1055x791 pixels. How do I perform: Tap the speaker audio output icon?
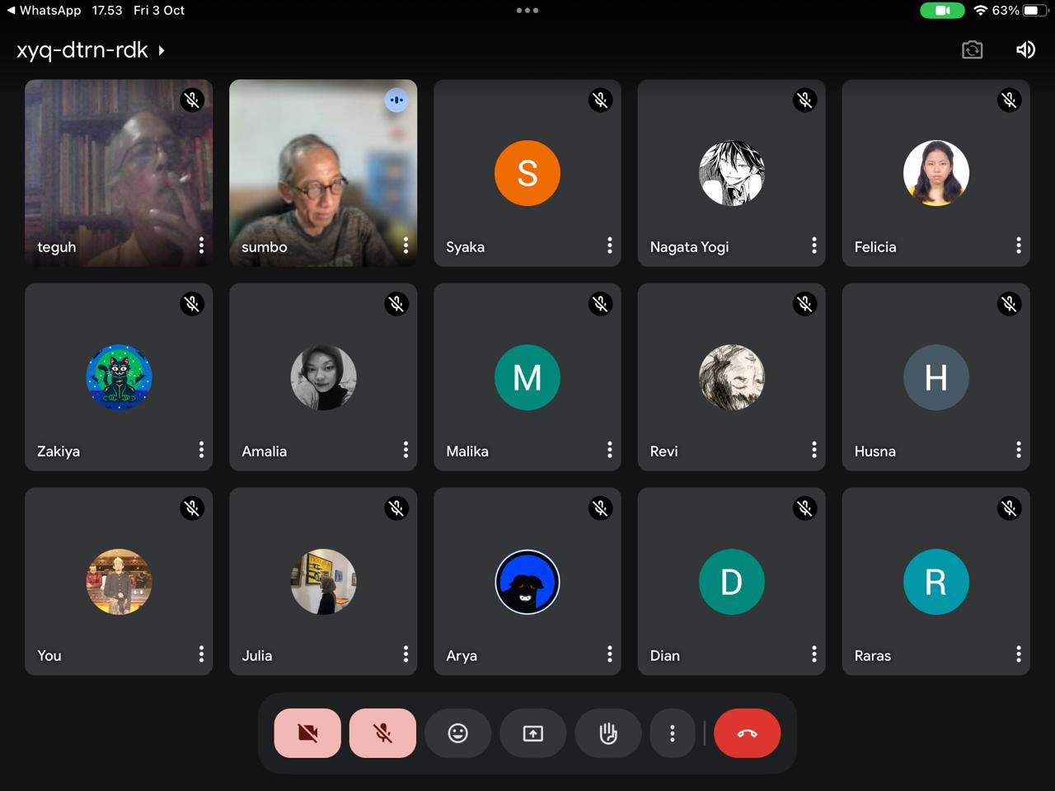click(x=1025, y=50)
